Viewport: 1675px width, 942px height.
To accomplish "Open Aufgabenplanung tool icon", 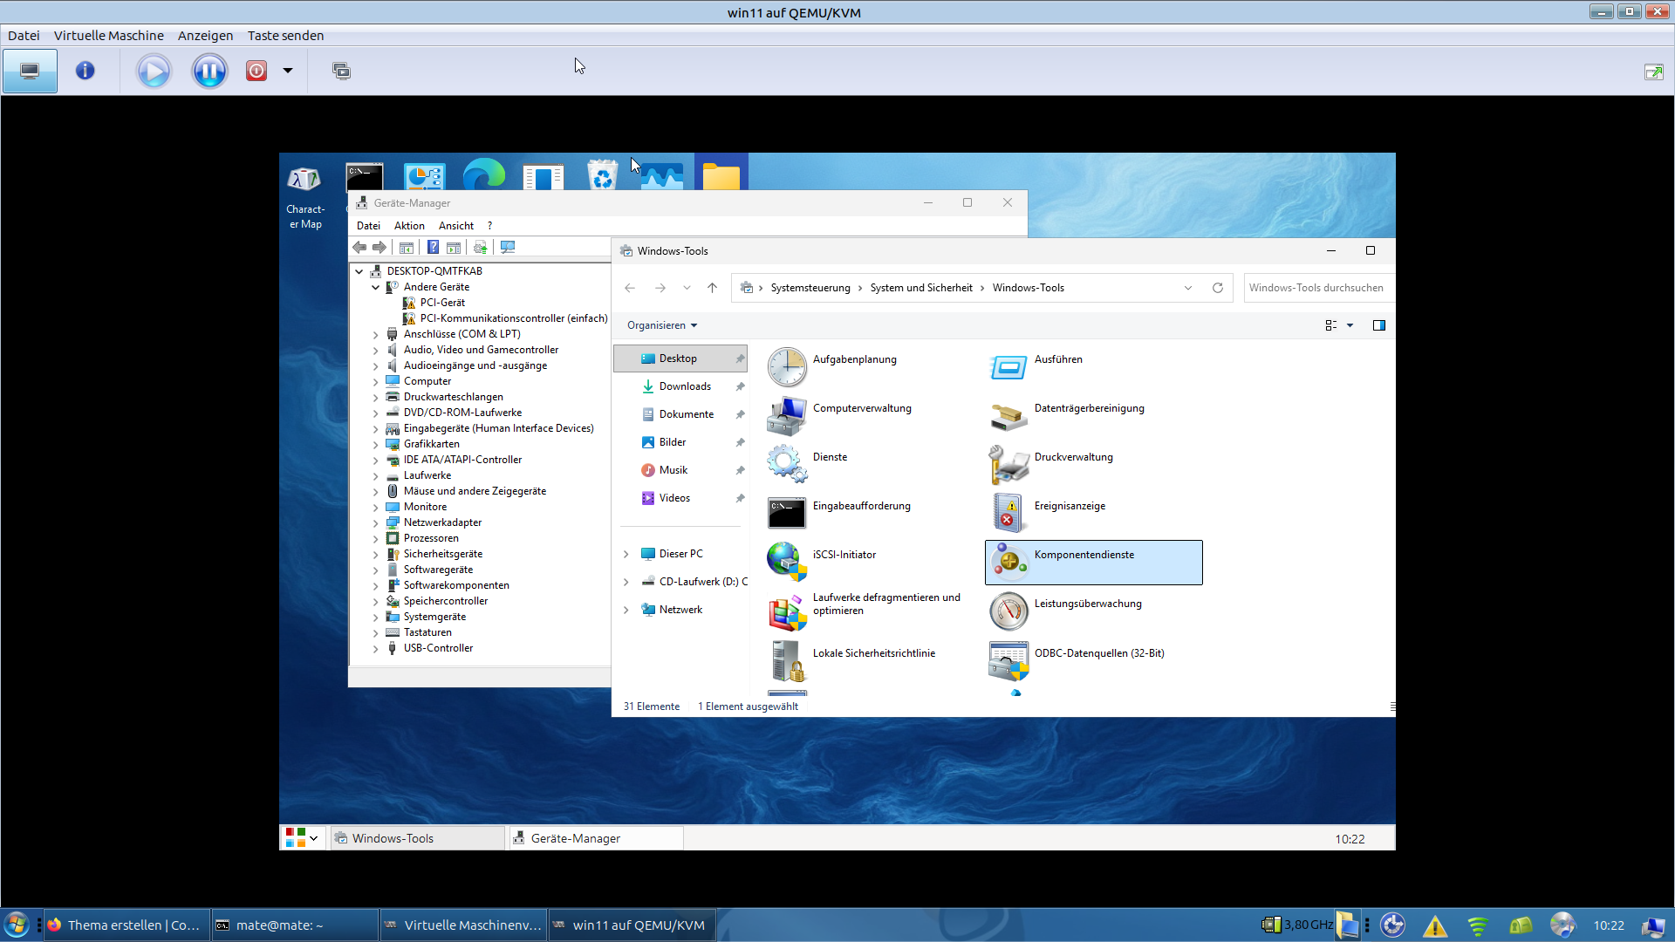I will [x=787, y=367].
